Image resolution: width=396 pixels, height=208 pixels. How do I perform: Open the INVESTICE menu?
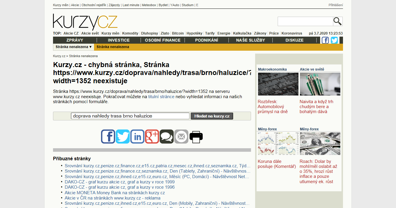pos(119,40)
